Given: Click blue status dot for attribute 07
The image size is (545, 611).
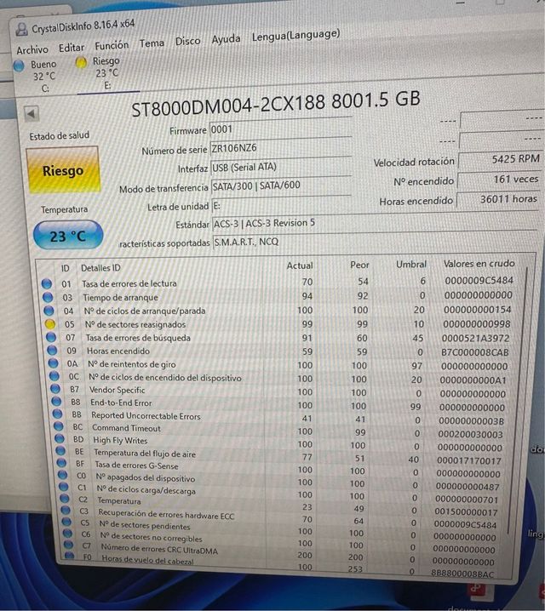Looking at the screenshot, I should pyautogui.click(x=51, y=338).
